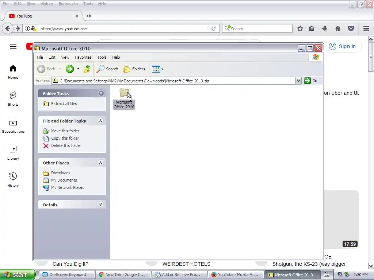This screenshot has width=374, height=280.
Task: Open Explorer File menu
Action: pyautogui.click(x=40, y=57)
